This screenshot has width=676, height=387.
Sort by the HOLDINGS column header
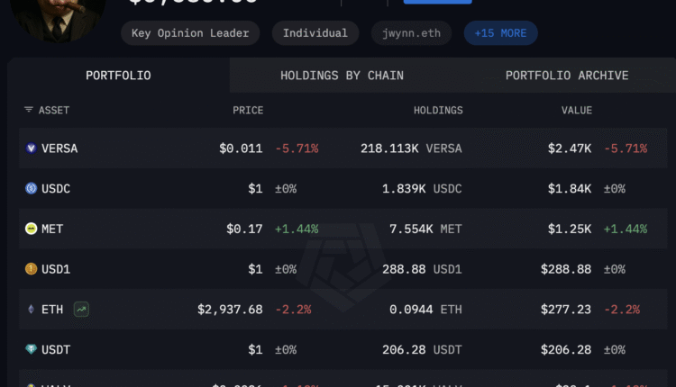[x=438, y=111]
